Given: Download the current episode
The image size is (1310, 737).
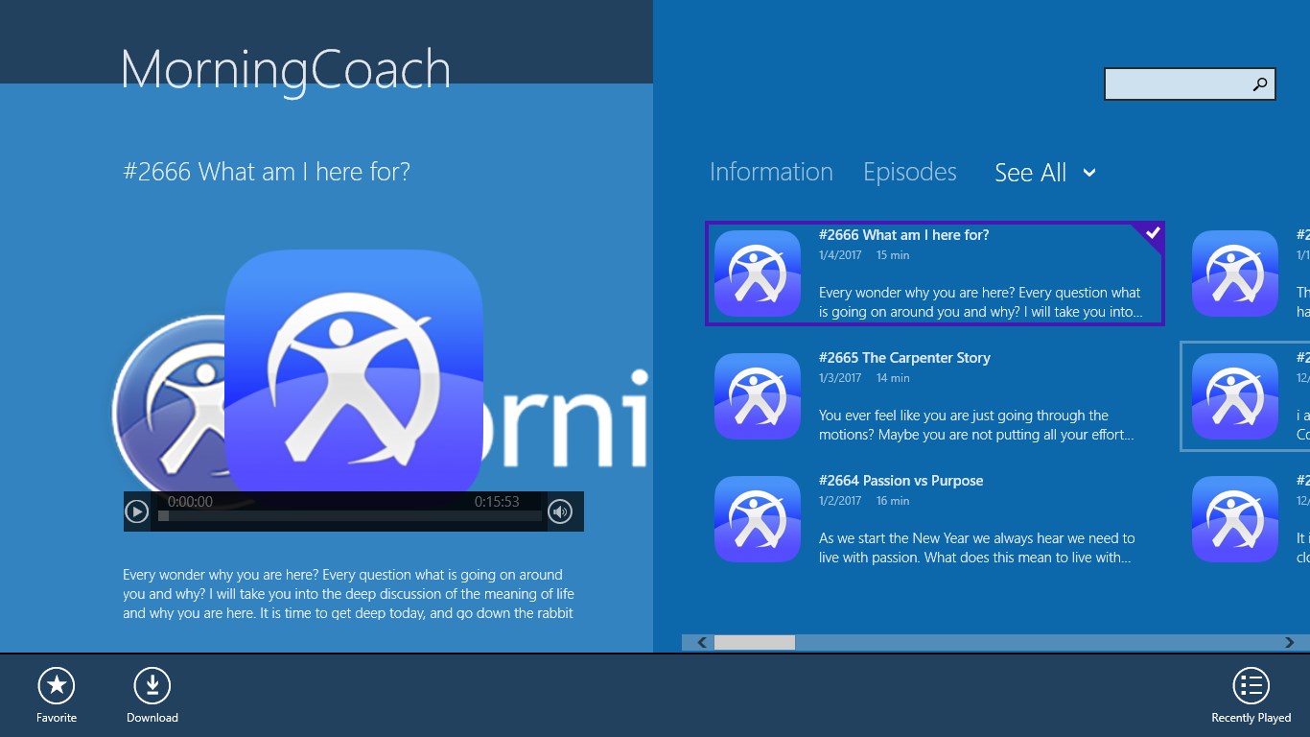Looking at the screenshot, I should (x=152, y=686).
